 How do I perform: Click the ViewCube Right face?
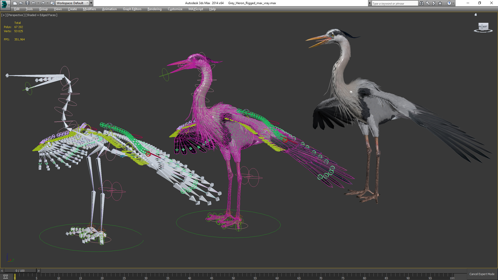[x=484, y=27]
